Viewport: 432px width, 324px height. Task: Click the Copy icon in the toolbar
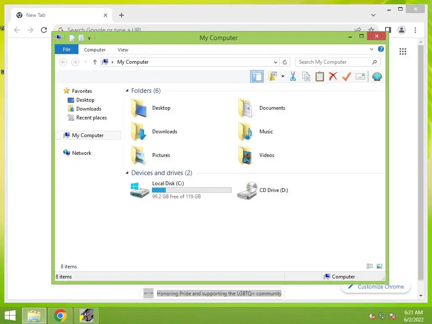pos(306,76)
